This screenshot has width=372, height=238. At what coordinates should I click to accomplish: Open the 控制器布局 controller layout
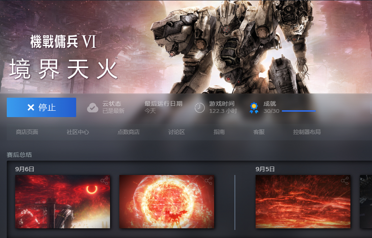pos(307,132)
